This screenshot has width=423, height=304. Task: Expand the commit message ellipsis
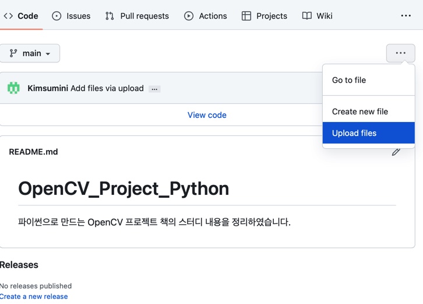point(154,89)
